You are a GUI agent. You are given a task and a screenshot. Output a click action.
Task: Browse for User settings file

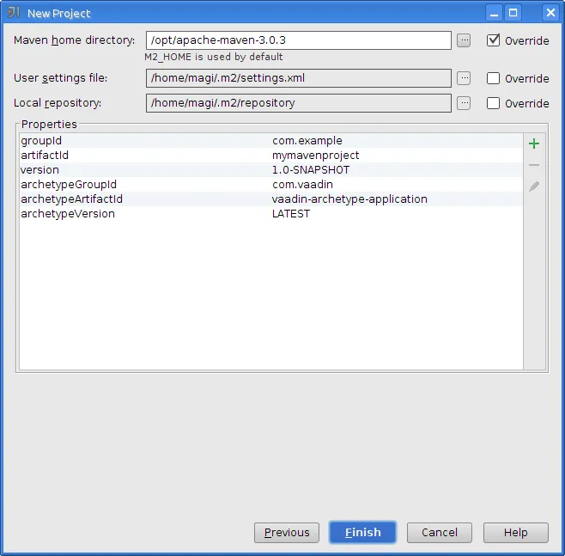[464, 78]
